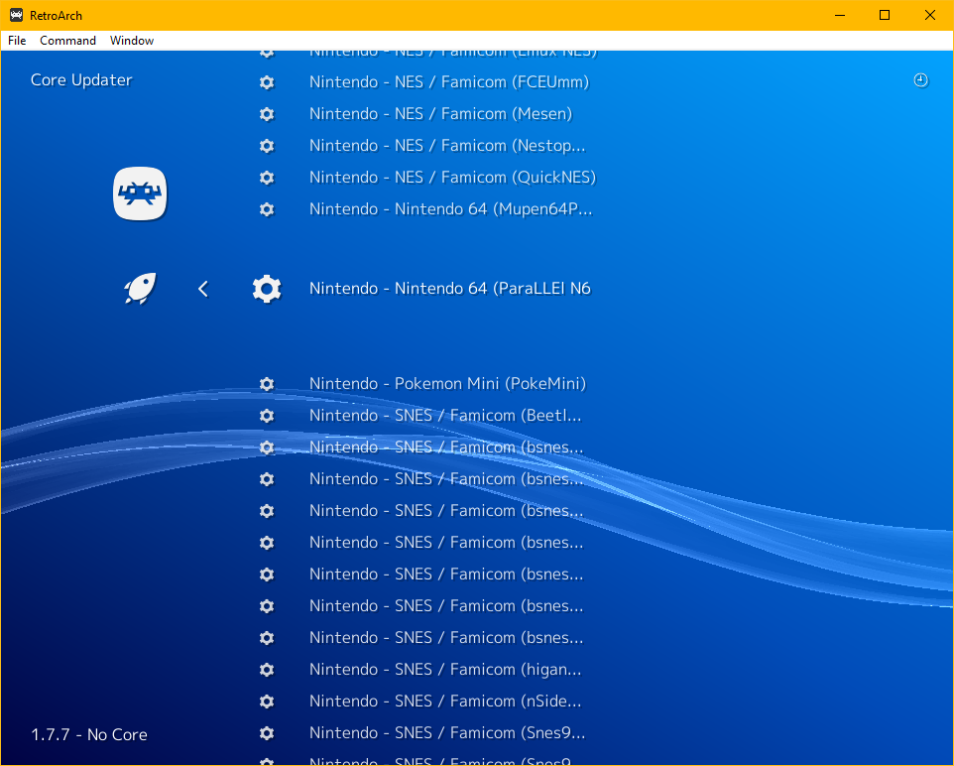Image resolution: width=954 pixels, height=766 pixels.
Task: Click the RetroArch invader logo icon
Action: click(140, 193)
